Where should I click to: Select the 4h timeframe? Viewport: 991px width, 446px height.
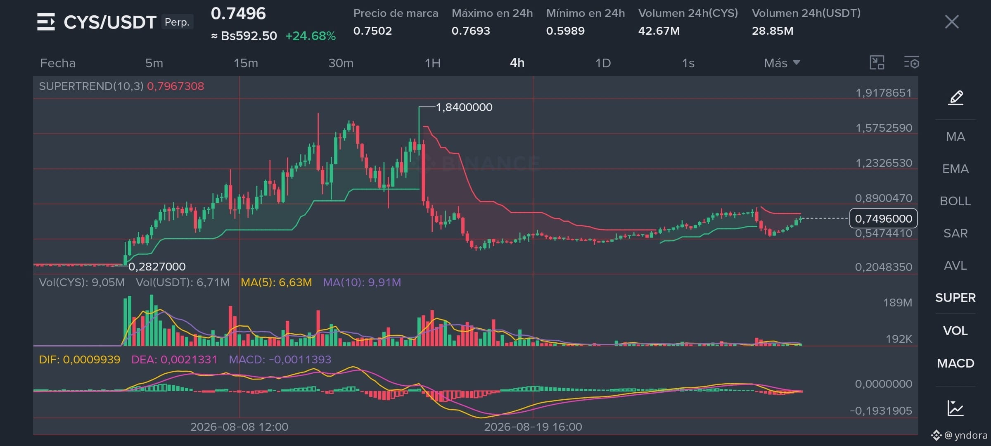[x=517, y=63]
